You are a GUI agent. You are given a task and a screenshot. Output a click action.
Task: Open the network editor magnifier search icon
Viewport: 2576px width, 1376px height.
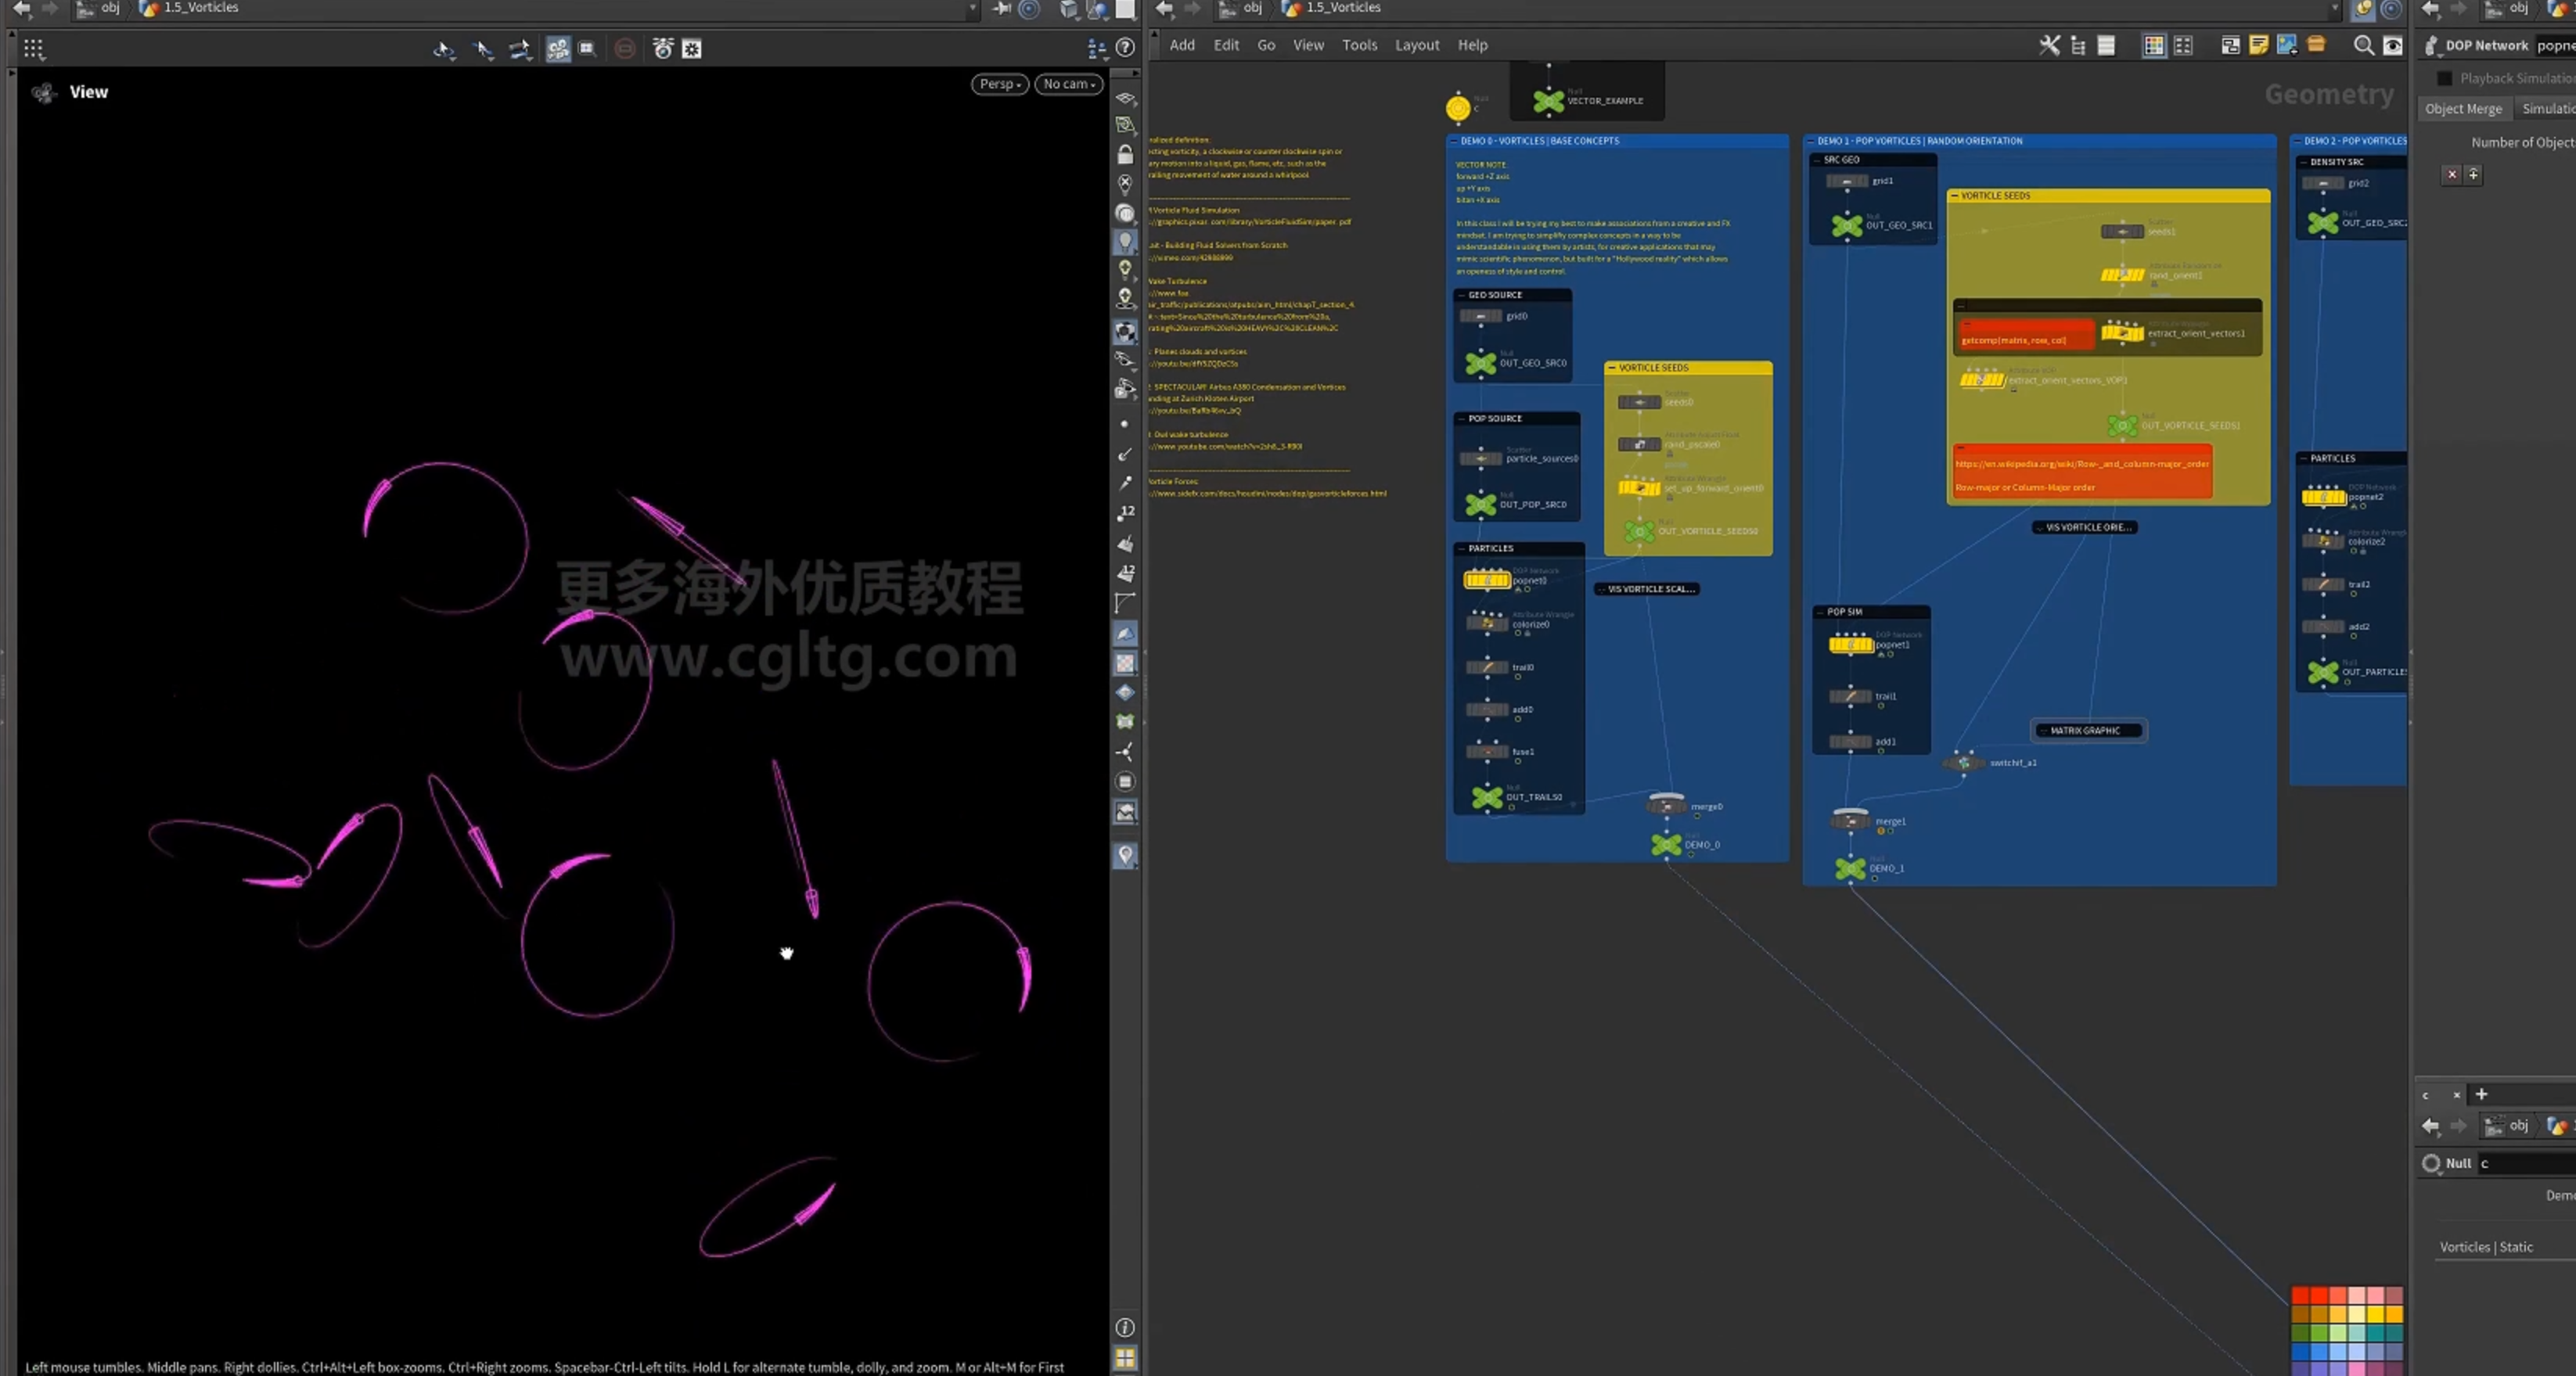[2363, 45]
